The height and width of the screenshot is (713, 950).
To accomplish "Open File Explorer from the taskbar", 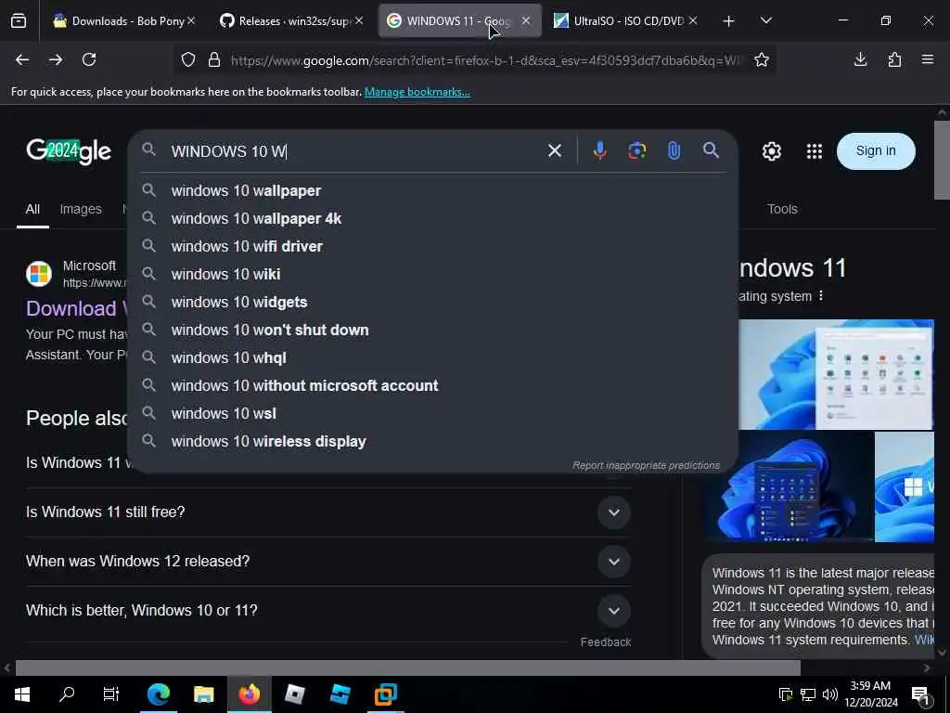I will 203,694.
